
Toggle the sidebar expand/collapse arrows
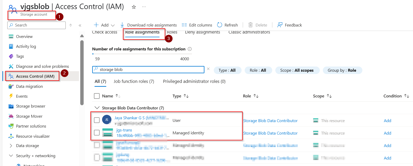click(71, 25)
